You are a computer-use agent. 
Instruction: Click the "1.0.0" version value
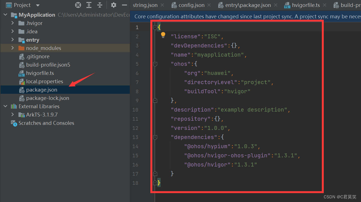tap(216, 128)
